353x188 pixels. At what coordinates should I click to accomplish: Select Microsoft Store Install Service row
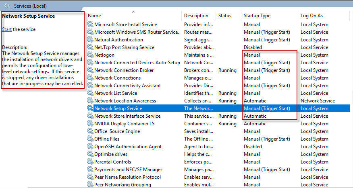tap(125, 25)
